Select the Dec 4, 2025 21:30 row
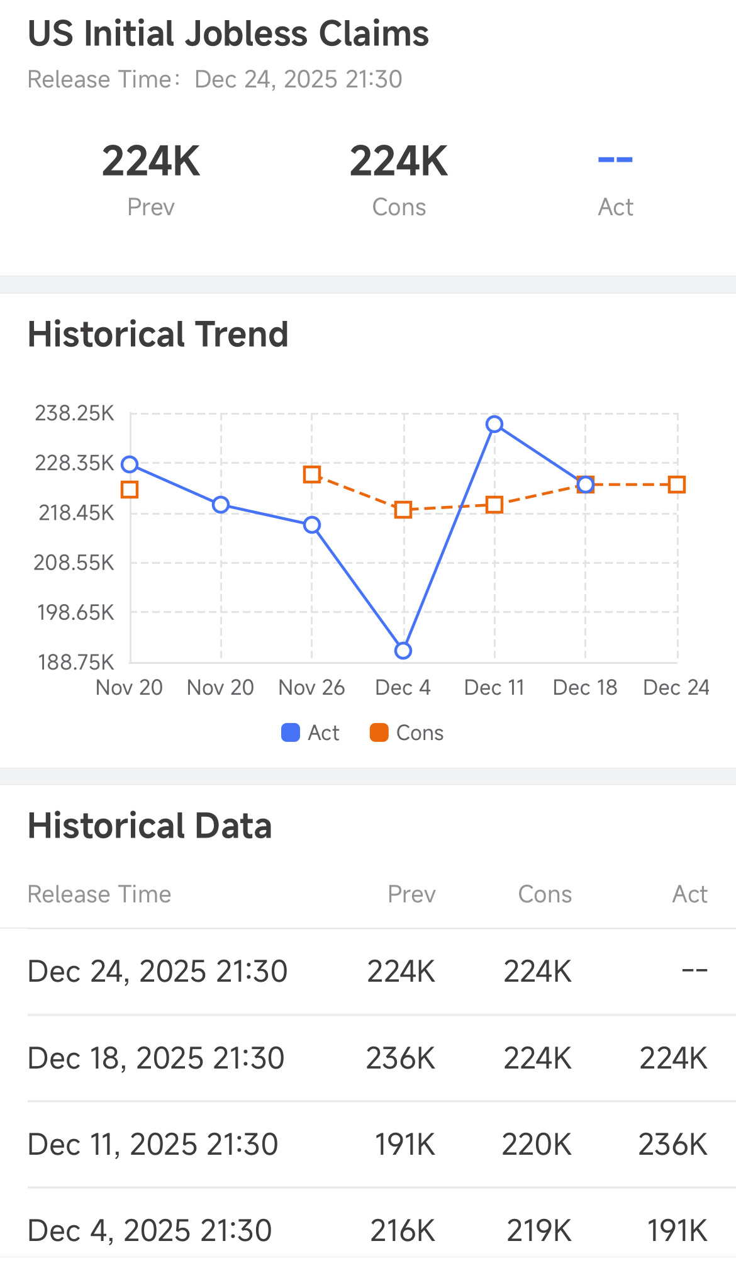 (368, 1230)
